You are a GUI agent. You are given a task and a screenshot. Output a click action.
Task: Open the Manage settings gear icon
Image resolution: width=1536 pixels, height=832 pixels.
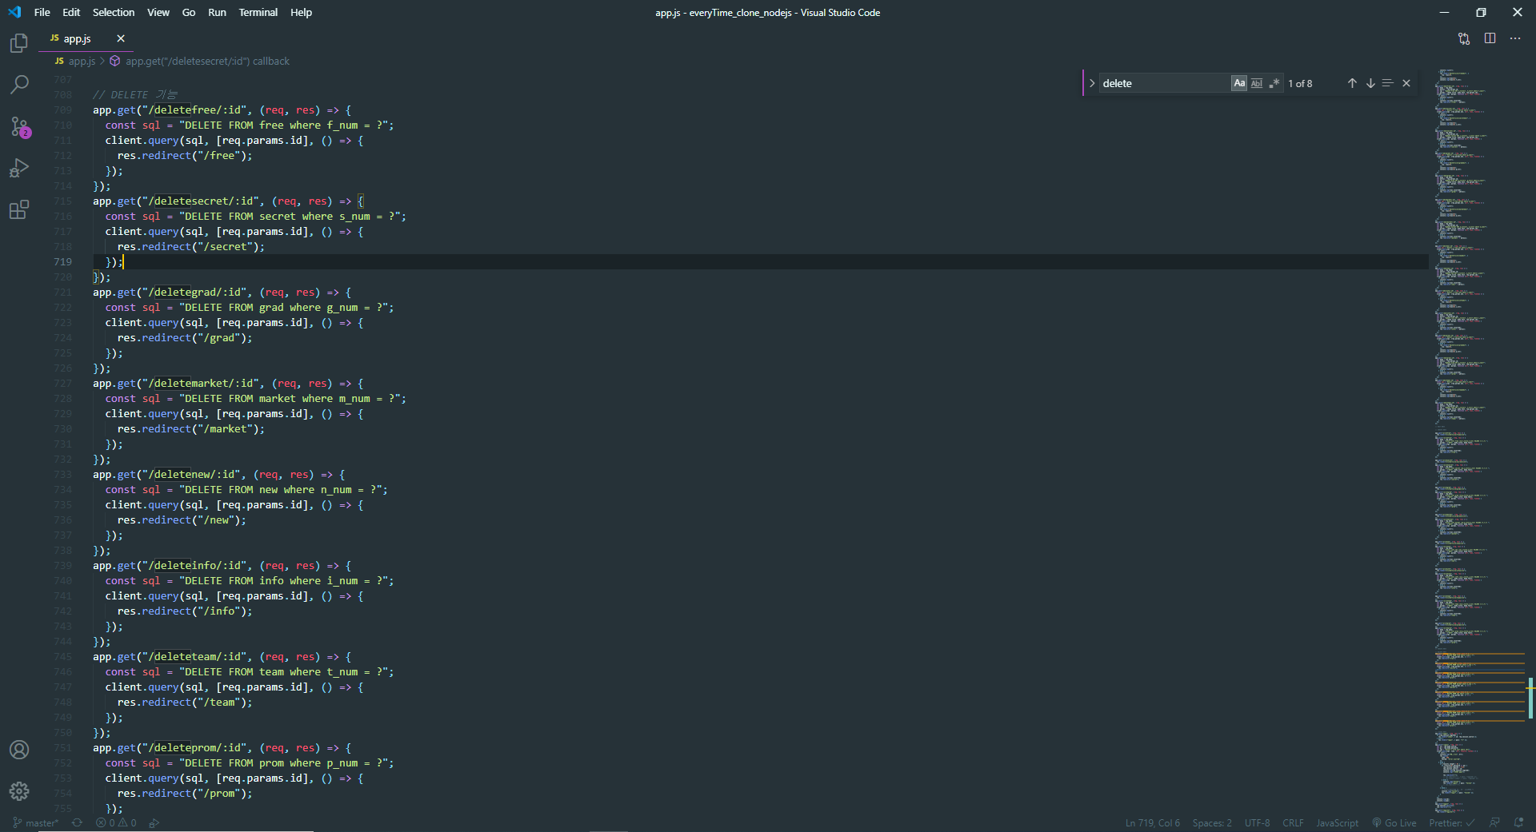point(18,791)
